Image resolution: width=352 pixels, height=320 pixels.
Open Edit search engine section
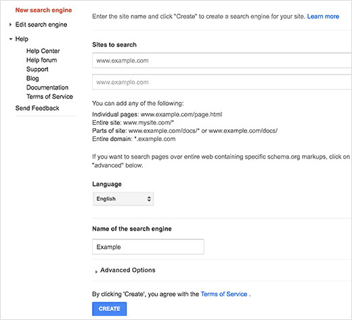tap(41, 24)
